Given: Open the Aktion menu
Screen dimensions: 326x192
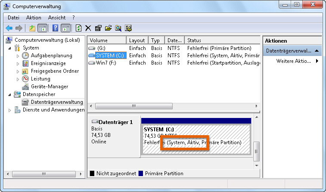Looking at the screenshot, I should click(x=34, y=18).
